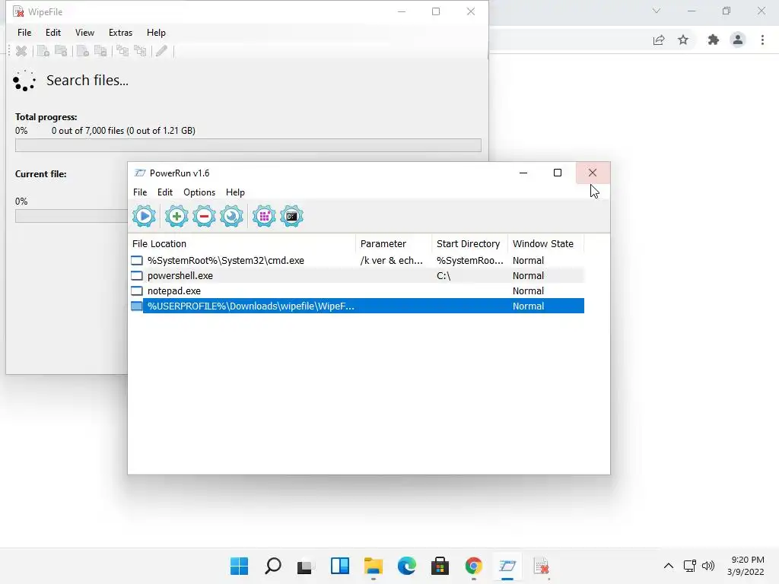Screen dimensions: 779x584
Task: Click the Run (play) icon in PowerRun toolbar
Action: click(x=144, y=217)
